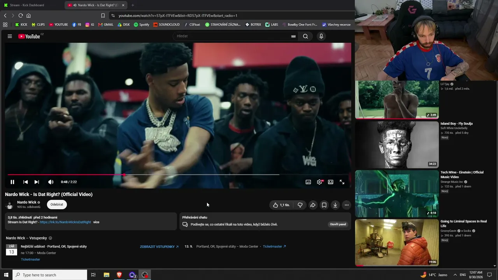This screenshot has width=498, height=280.
Task: Open the SOUNDCLOUD bookmark
Action: (167, 24)
